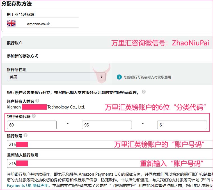Click the 重新输入银行账号 confirmation input field

110,163
